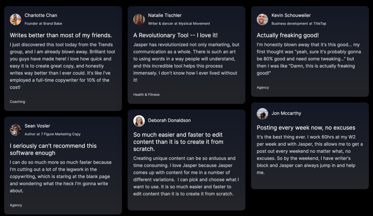
Task: Click the Agency tag under Kevin's review
Action: [263, 87]
